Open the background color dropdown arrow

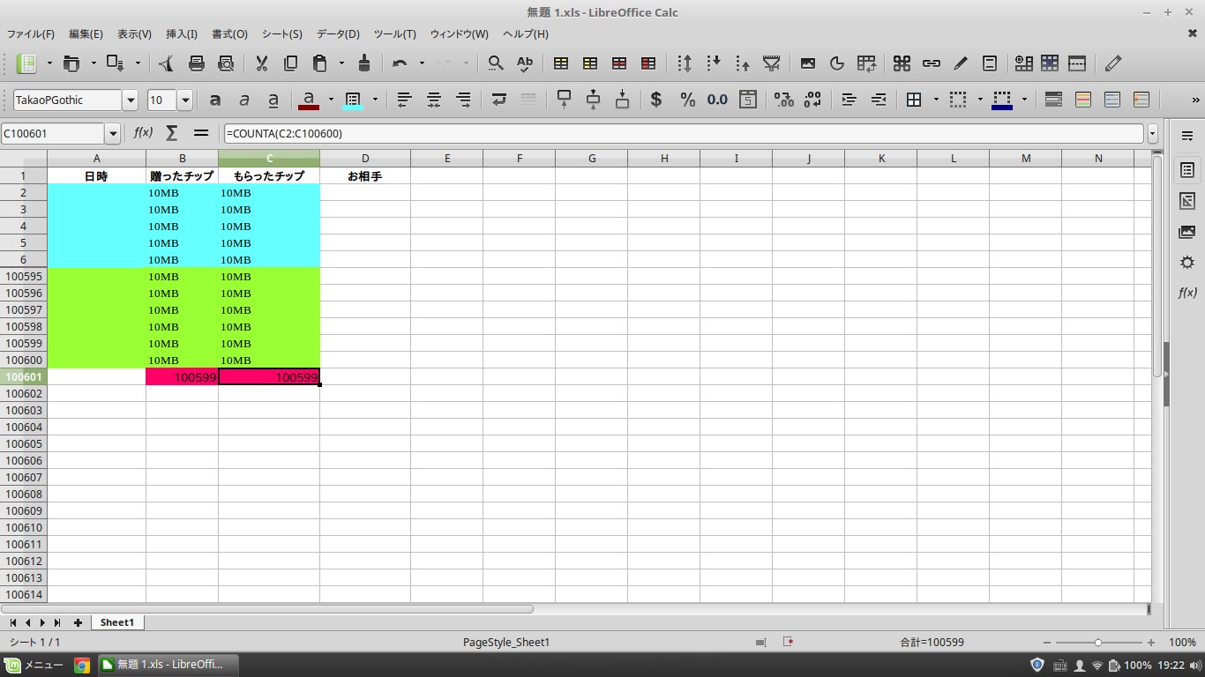tap(375, 100)
